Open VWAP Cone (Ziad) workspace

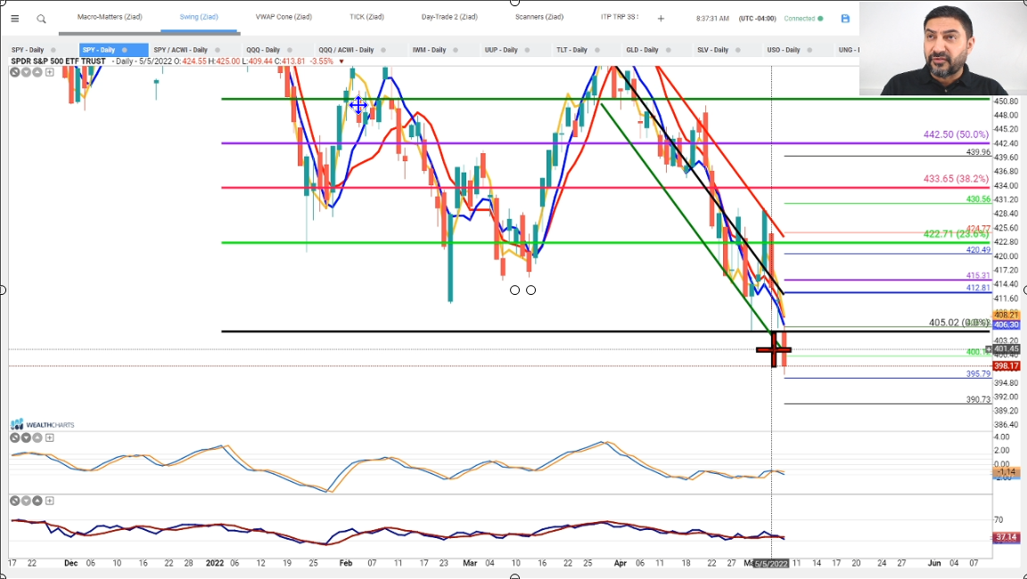[283, 17]
